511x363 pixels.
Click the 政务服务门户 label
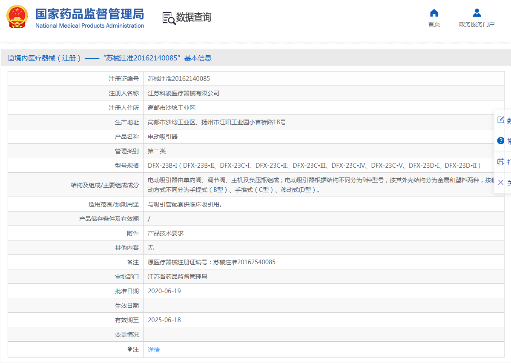[477, 24]
